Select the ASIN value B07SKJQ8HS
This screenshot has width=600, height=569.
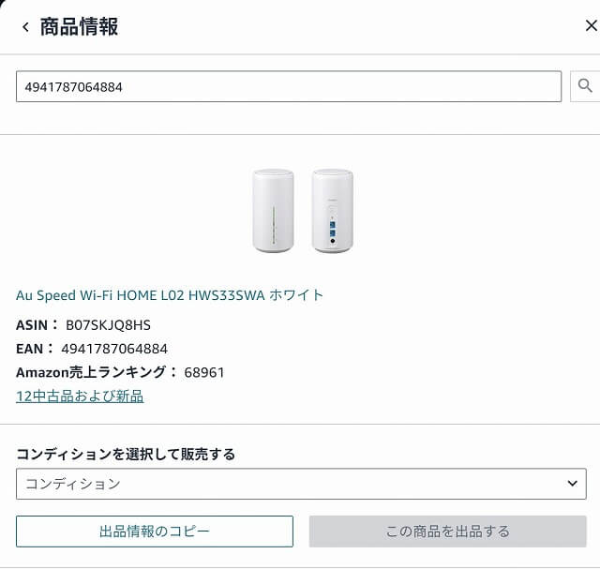pyautogui.click(x=109, y=325)
